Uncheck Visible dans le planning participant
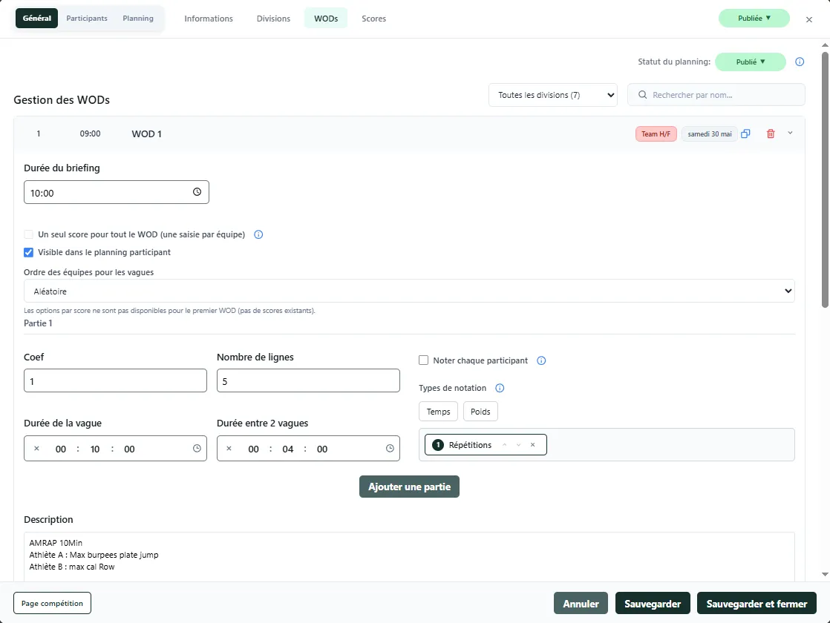Image resolution: width=830 pixels, height=623 pixels. pos(29,252)
